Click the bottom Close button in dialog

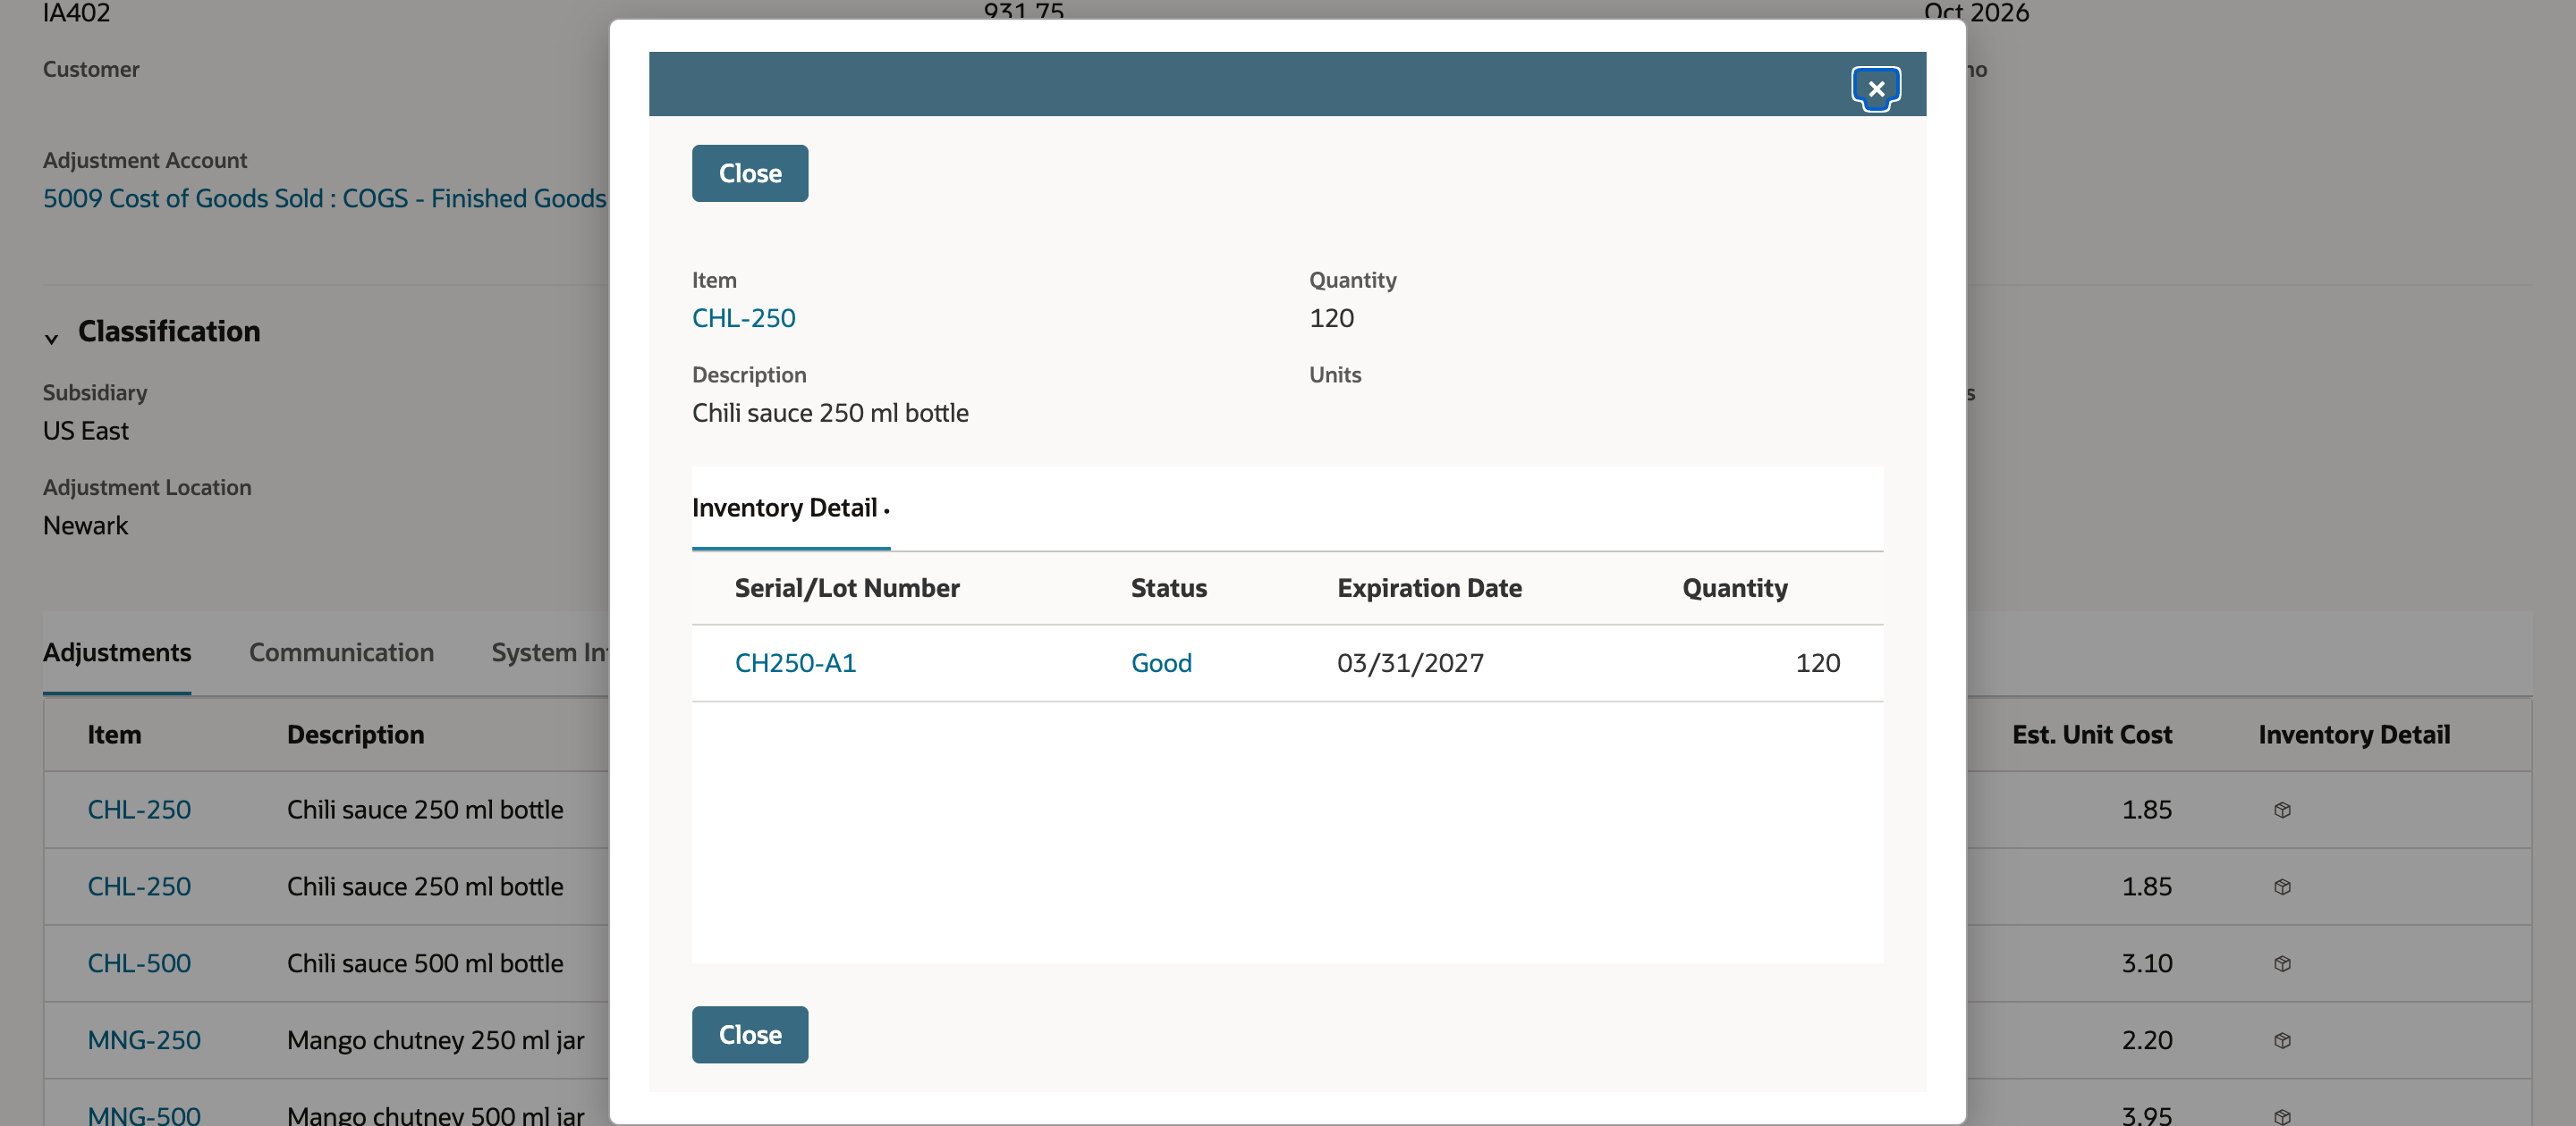coord(750,1034)
